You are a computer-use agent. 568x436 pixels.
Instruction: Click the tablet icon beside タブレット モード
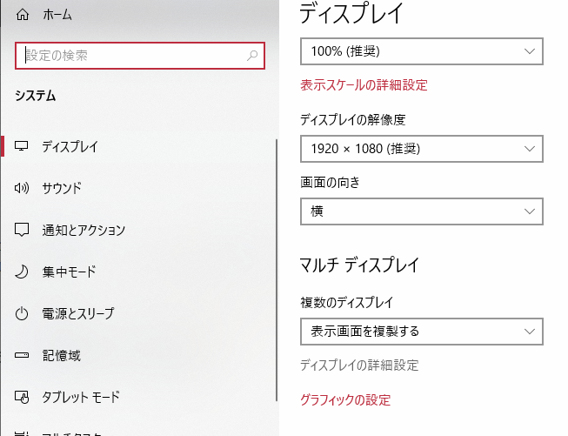tap(22, 397)
